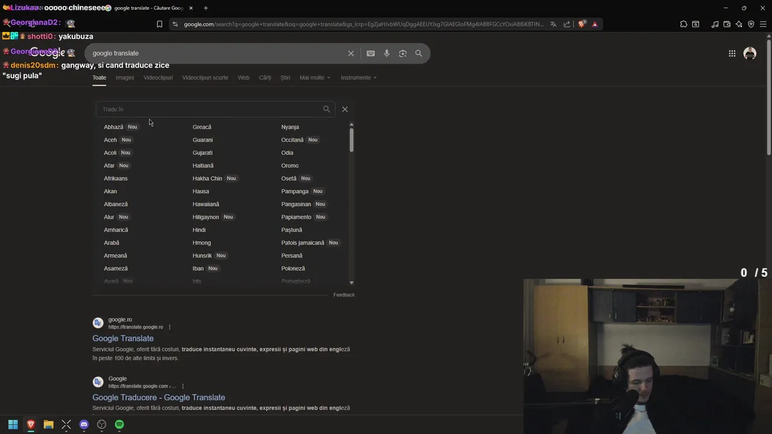Choose Patois jamaicană from the language list
This screenshot has width=772, height=434.
click(x=303, y=243)
